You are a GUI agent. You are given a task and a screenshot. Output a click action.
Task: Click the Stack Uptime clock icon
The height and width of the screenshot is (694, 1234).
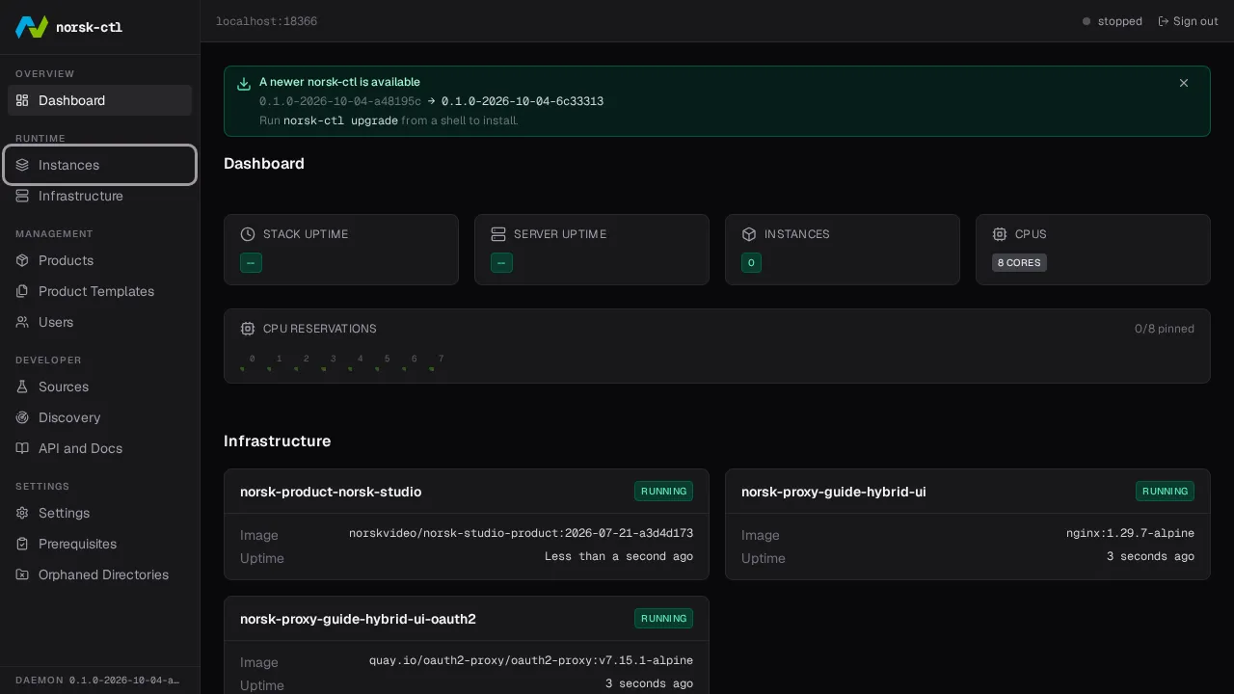[248, 234]
